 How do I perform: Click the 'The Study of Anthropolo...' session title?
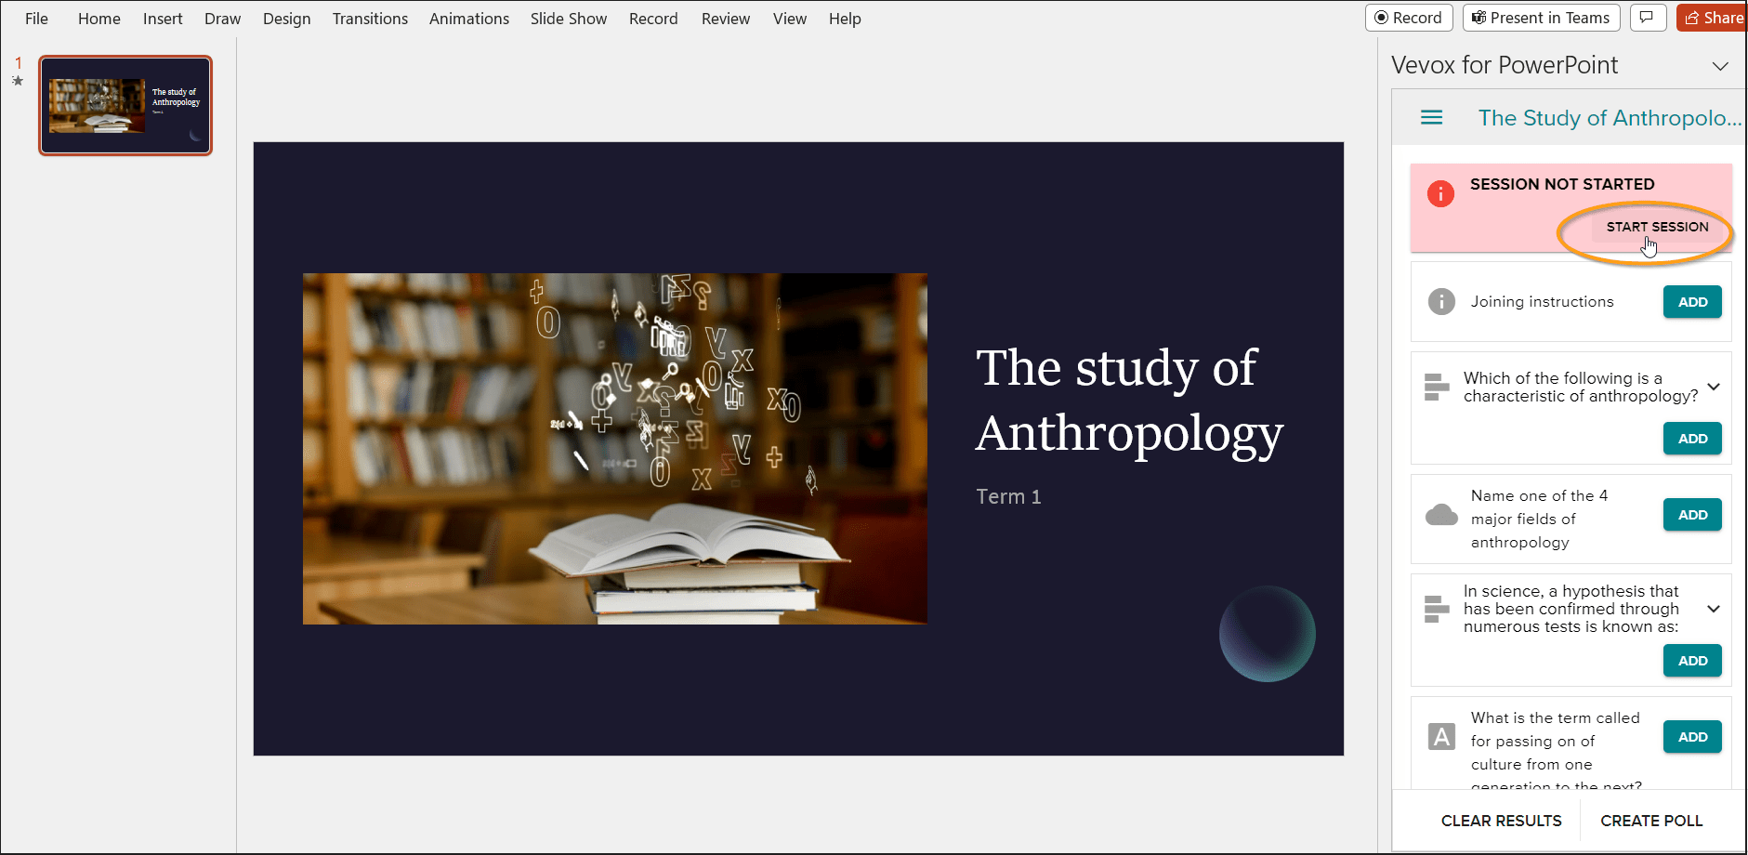[x=1610, y=118]
